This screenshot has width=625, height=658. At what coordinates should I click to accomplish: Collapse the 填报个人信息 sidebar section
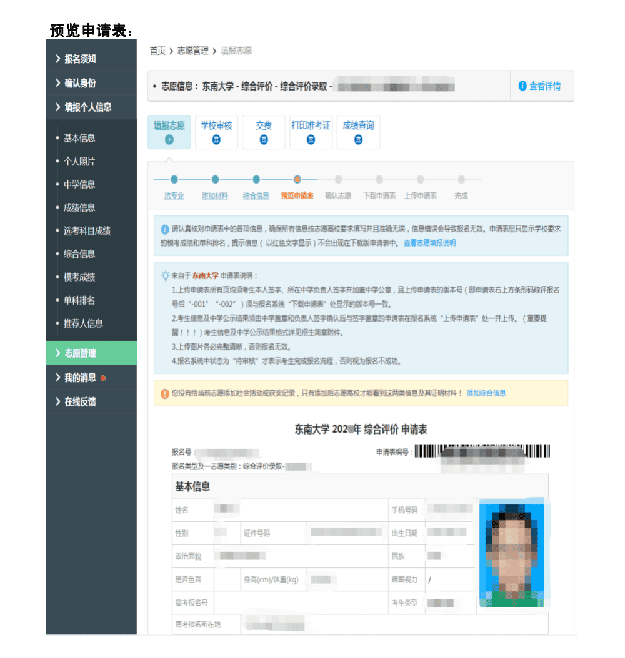87,107
